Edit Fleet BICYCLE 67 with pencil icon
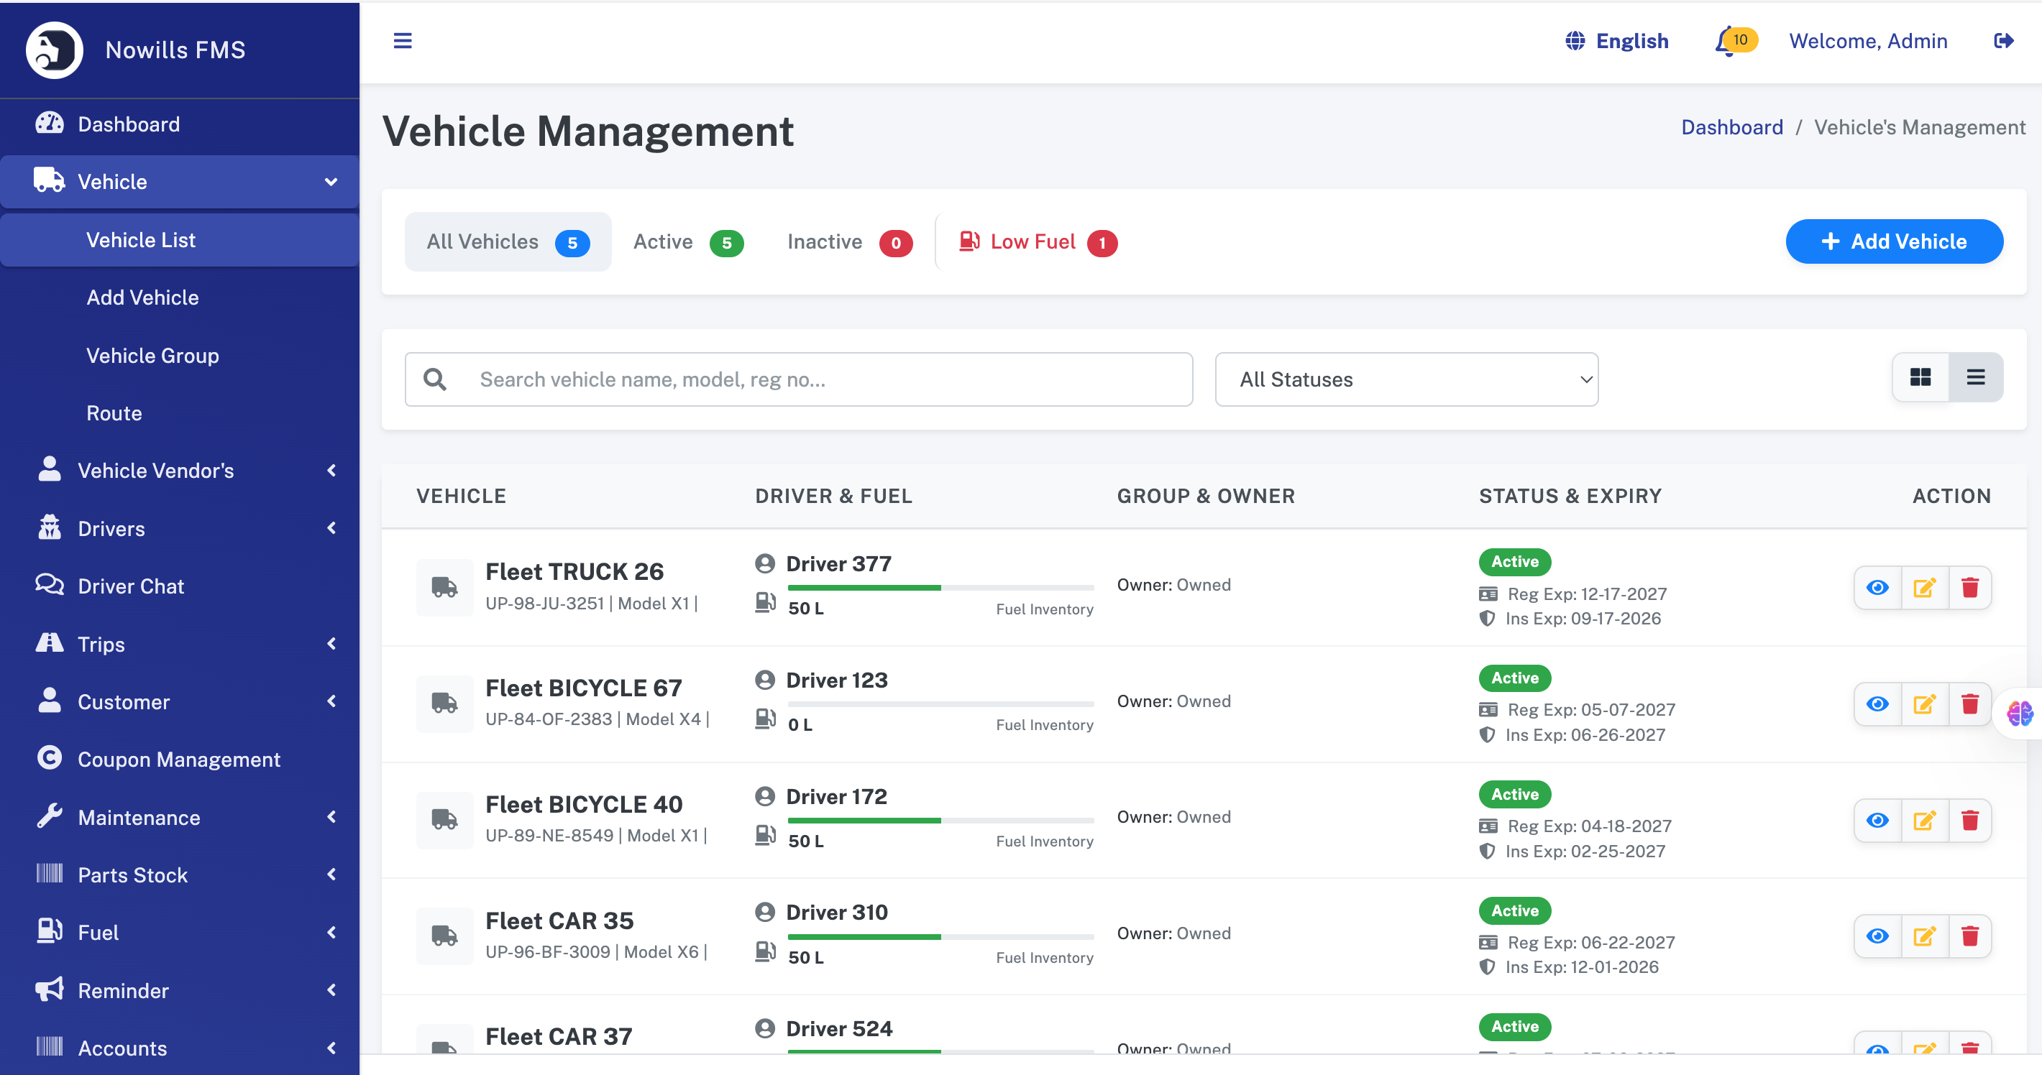The width and height of the screenshot is (2042, 1075). click(1924, 703)
